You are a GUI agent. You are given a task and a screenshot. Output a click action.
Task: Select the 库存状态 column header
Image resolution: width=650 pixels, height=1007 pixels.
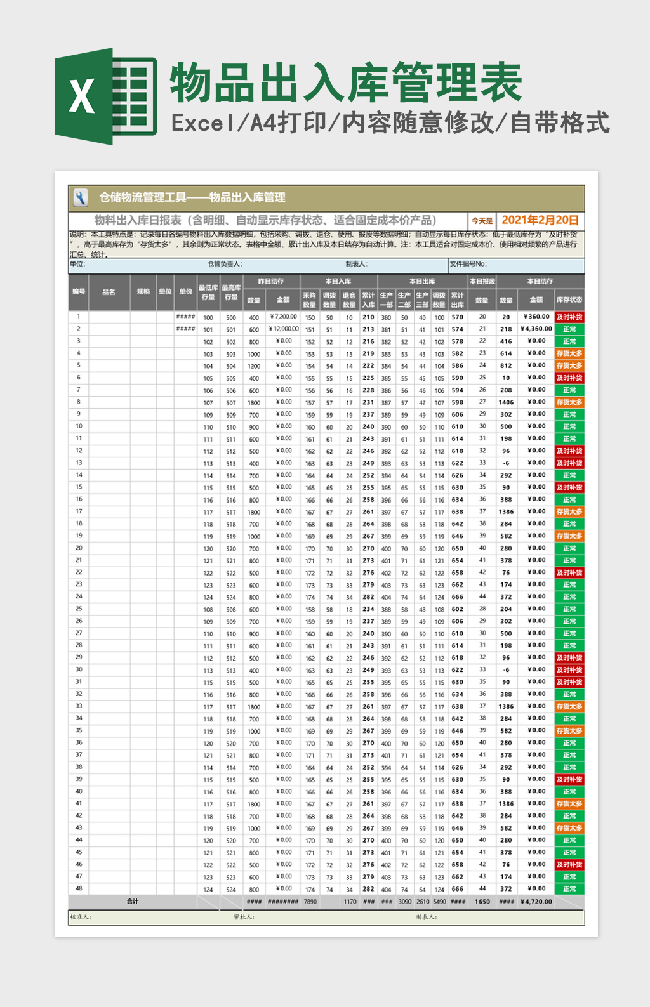point(569,299)
